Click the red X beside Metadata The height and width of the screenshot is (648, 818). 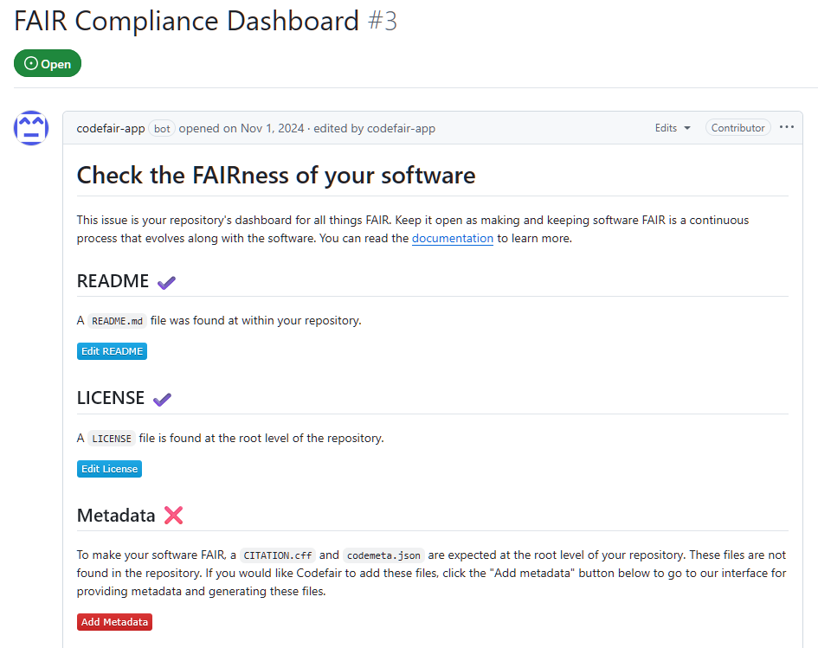coord(173,516)
